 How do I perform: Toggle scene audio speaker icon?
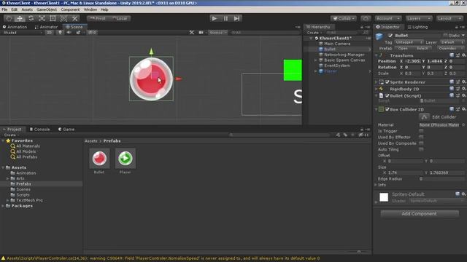click(x=69, y=32)
